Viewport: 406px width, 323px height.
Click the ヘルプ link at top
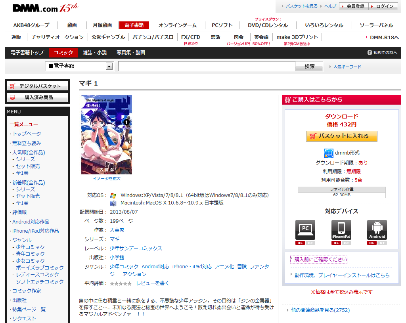330,6
